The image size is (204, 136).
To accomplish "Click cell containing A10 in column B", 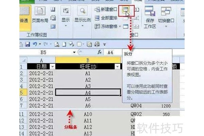I will [x=88, y=114].
